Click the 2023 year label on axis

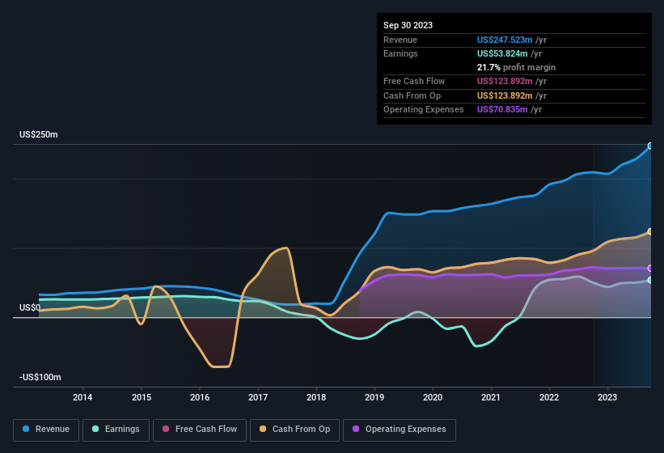[x=607, y=397]
